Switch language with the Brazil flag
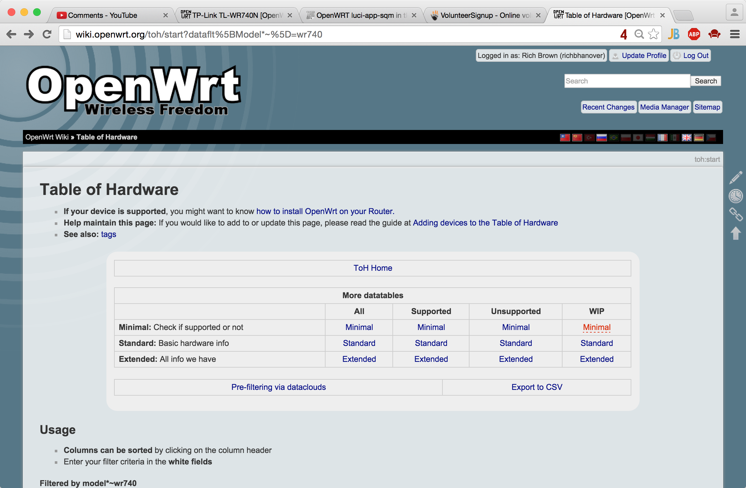Viewport: 746px width, 488px height. click(x=614, y=137)
